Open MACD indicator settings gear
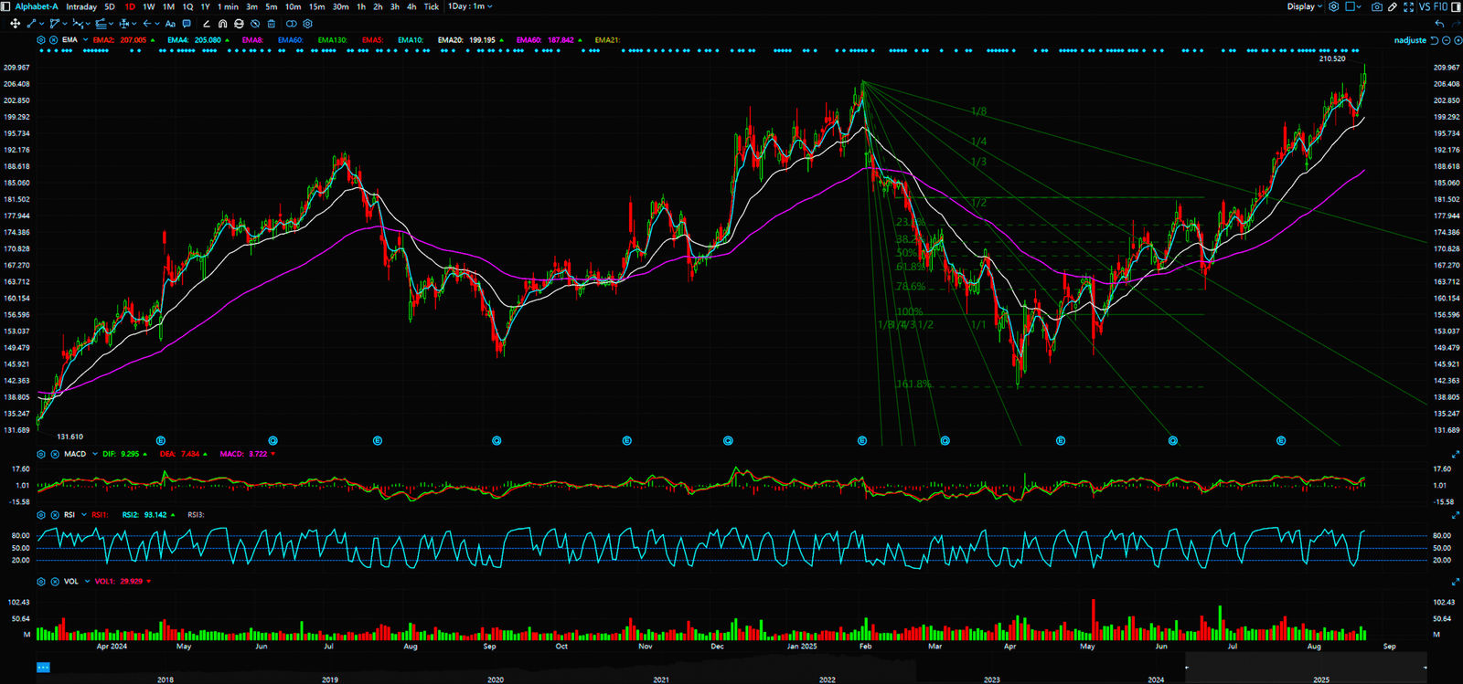The image size is (1463, 684). click(x=41, y=454)
